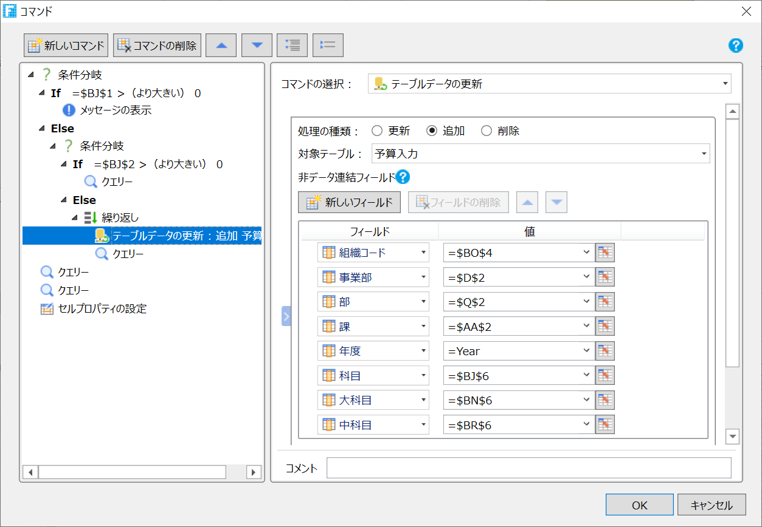Move a field down using the field down-arrow icon
762x527 pixels.
pyautogui.click(x=555, y=202)
